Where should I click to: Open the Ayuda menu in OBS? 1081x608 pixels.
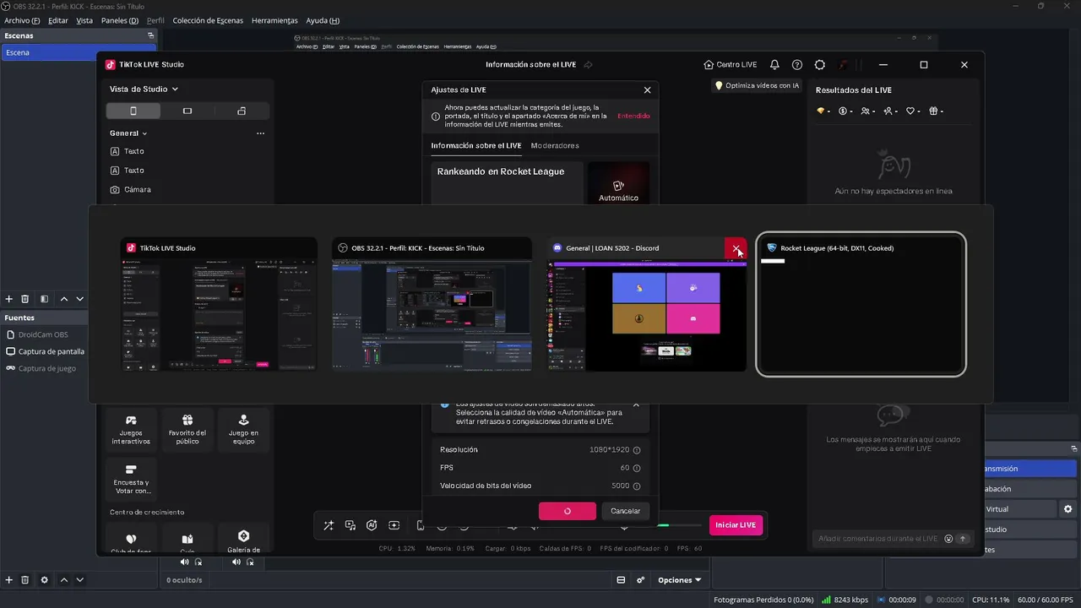click(323, 20)
